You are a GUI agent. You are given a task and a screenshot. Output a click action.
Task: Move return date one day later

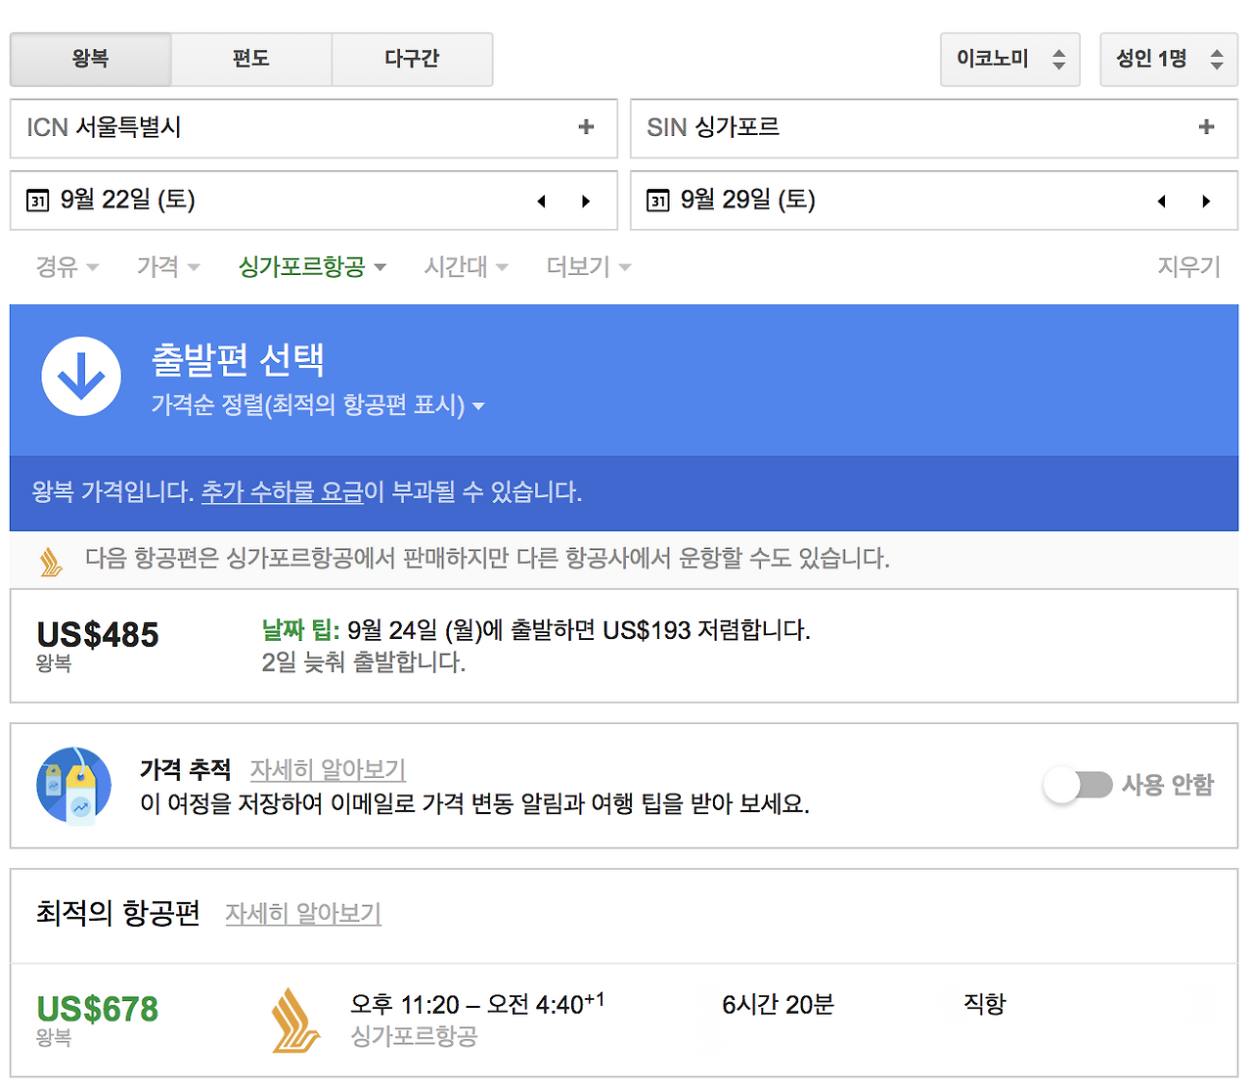point(1206,201)
